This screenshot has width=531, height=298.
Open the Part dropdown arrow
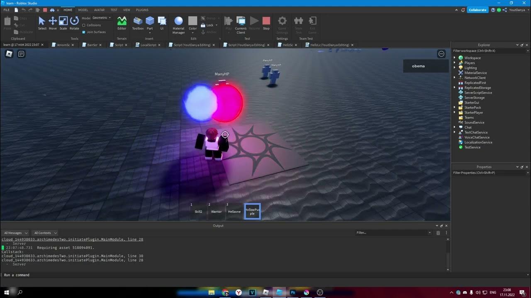tap(150, 32)
